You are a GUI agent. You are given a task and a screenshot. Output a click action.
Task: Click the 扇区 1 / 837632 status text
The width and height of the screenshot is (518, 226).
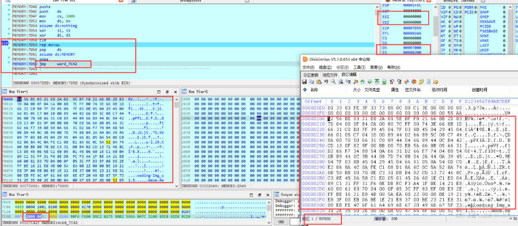319,219
